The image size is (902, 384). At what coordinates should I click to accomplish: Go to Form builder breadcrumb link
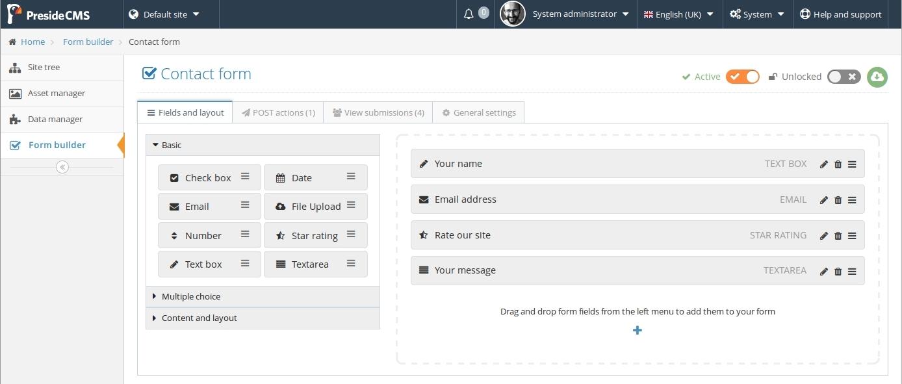coord(88,42)
